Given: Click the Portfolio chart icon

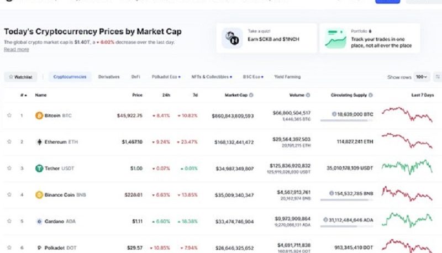Looking at the screenshot, I should coord(335,38).
